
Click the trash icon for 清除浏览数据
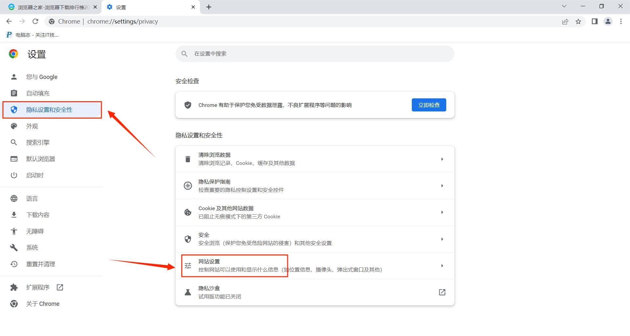(188, 159)
